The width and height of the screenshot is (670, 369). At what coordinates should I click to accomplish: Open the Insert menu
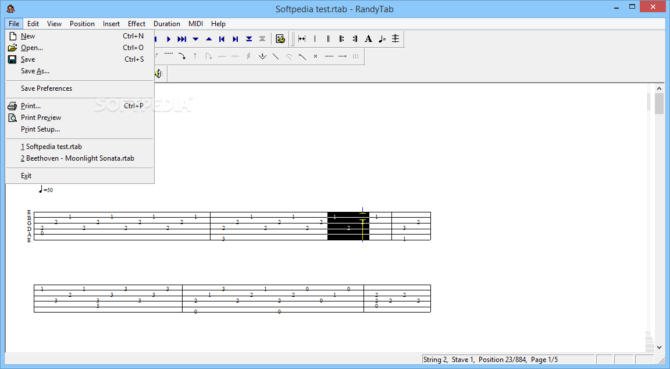(111, 23)
